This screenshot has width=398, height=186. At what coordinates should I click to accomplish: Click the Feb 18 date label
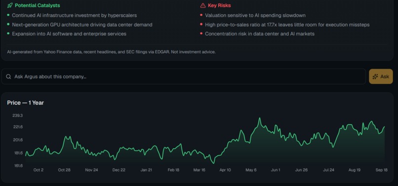(x=173, y=170)
